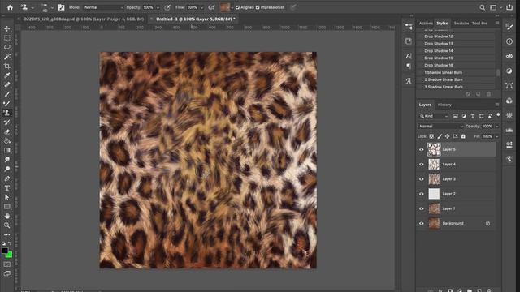Toggle layer filtering on/off switch

coord(498,115)
